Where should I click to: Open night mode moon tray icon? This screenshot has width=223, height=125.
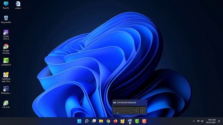[219, 121]
